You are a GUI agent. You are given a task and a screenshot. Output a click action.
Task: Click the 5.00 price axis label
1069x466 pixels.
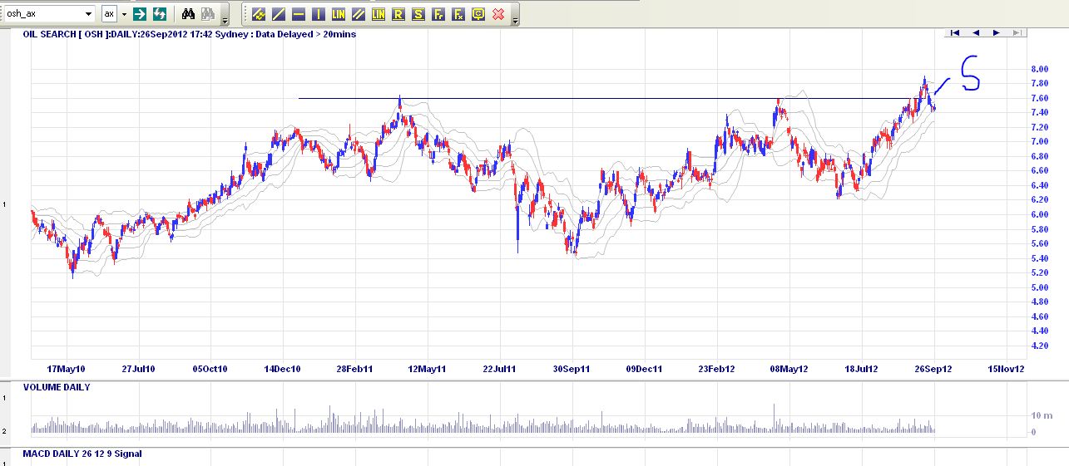(x=1040, y=287)
